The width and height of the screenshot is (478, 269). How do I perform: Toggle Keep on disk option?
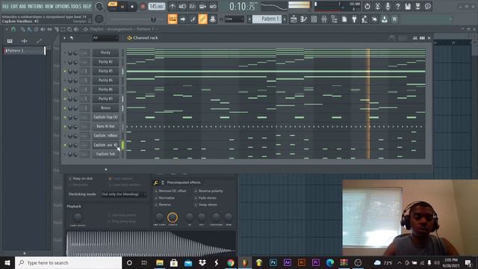tap(81, 179)
